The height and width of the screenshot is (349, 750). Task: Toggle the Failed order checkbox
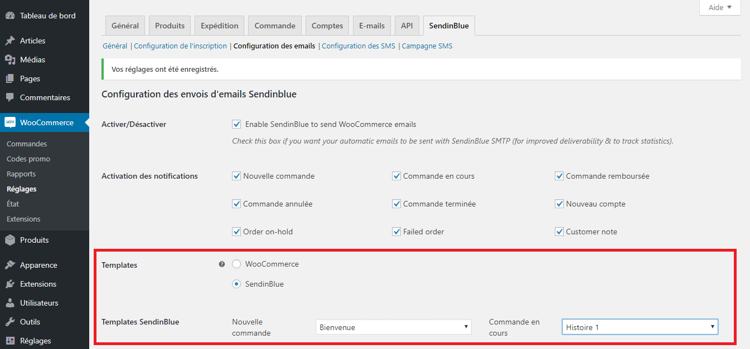396,232
